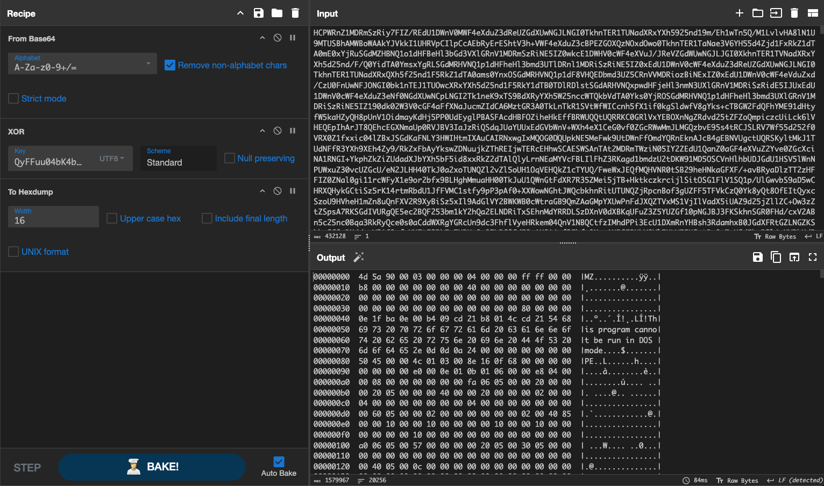Maximise the output pane
Viewport: 824px width, 486px height.
(813, 258)
